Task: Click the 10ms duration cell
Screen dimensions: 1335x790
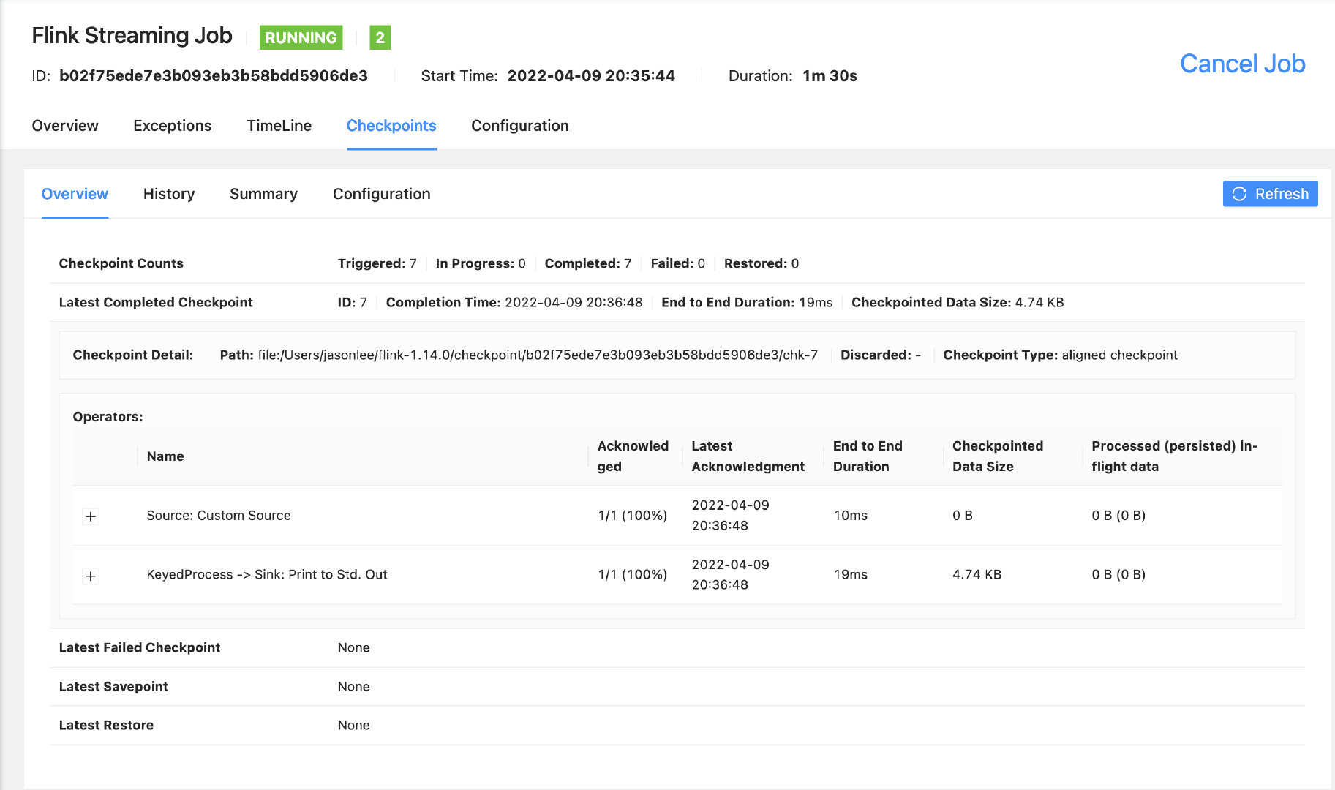Action: click(x=851, y=516)
